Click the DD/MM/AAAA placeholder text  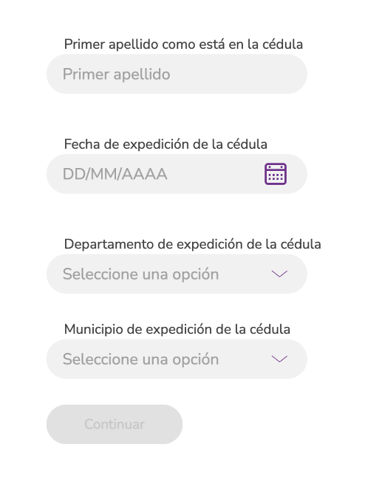click(x=115, y=174)
